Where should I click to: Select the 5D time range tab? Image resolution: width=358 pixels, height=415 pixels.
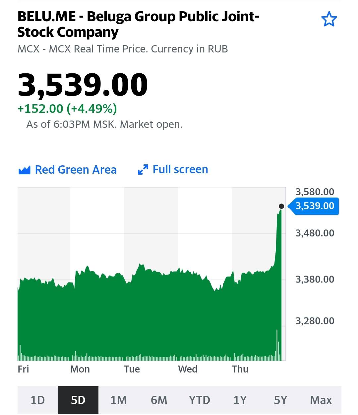[78, 400]
